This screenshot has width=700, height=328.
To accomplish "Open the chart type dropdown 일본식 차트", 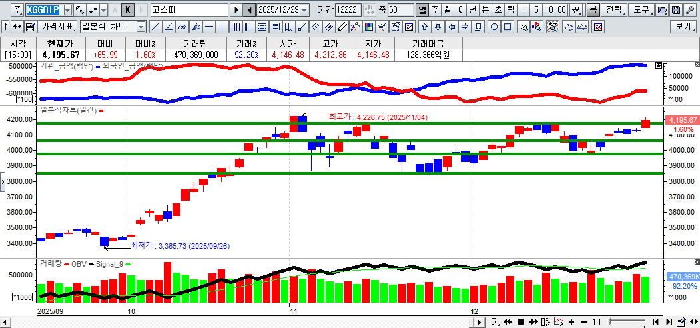I will tap(141, 27).
